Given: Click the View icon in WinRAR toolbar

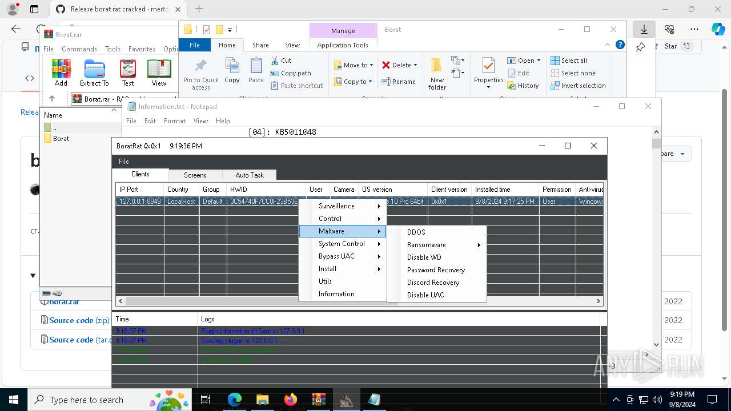Looking at the screenshot, I should (x=159, y=72).
